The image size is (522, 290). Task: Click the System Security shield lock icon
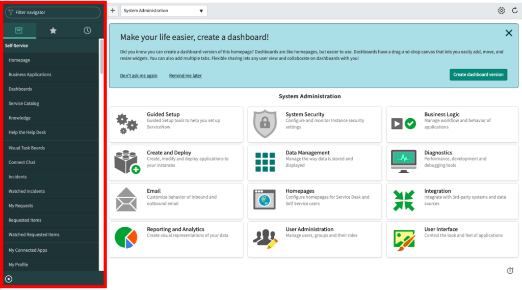[x=265, y=123]
